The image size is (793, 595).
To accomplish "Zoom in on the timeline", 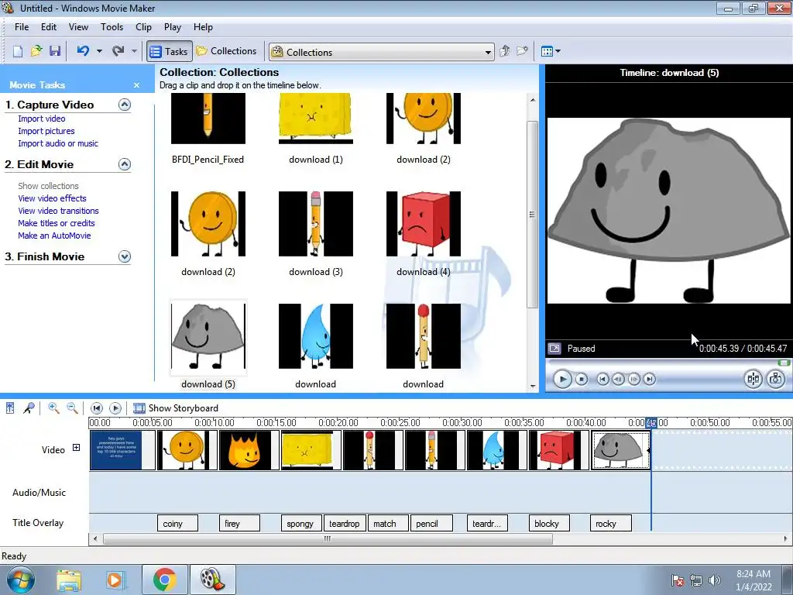I will click(53, 408).
